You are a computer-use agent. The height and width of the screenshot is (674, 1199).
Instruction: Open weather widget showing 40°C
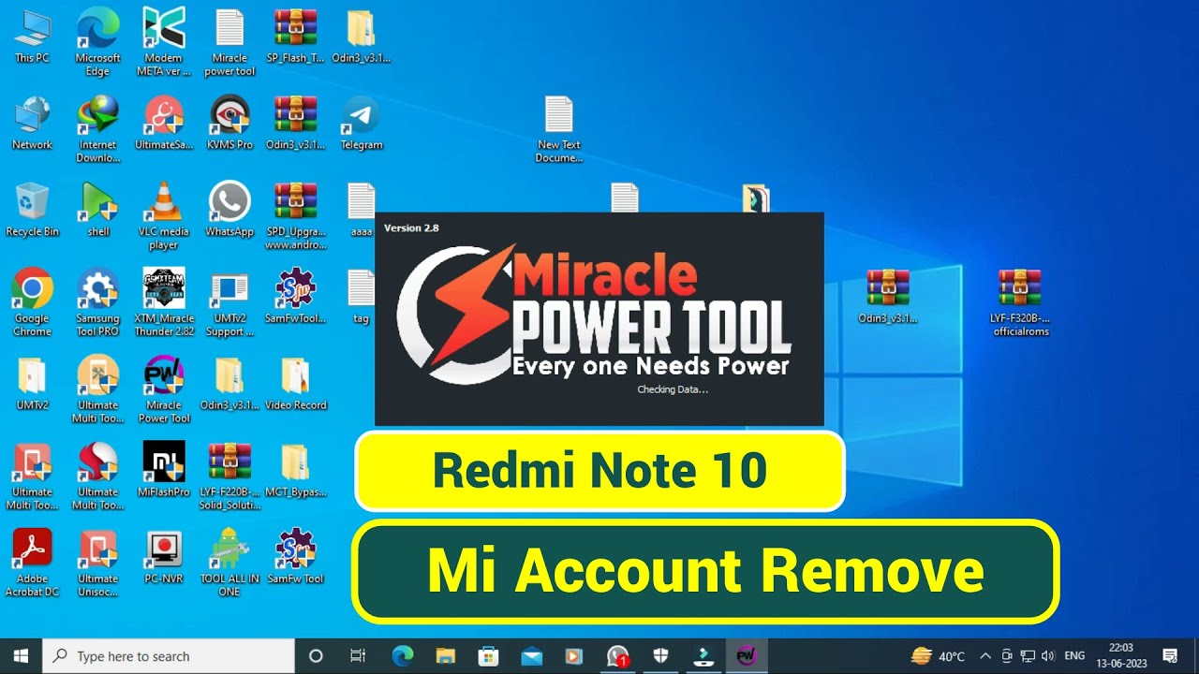938,656
